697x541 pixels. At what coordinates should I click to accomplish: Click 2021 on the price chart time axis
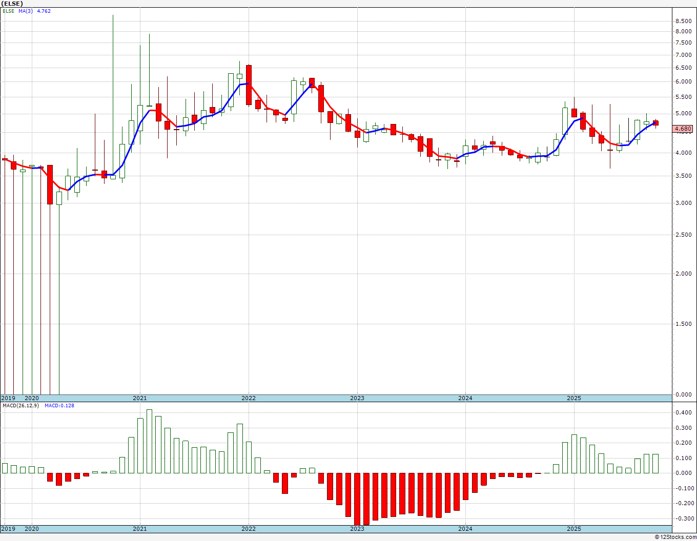140,398
